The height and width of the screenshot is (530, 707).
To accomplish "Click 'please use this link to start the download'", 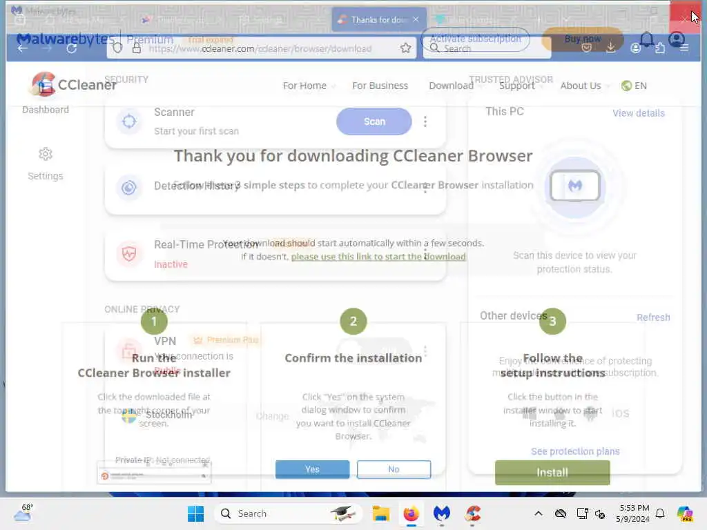I will [x=378, y=257].
